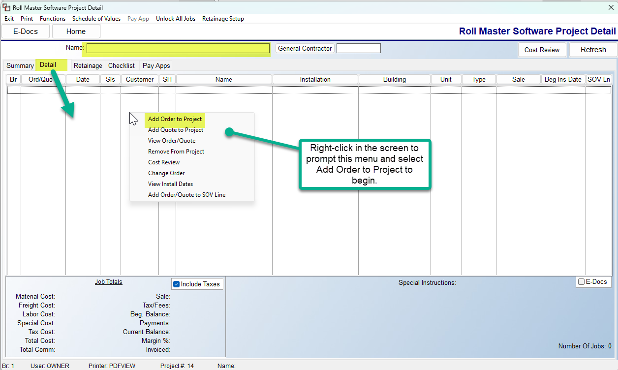The width and height of the screenshot is (618, 370).
Task: Click the Refresh button
Action: coord(593,50)
